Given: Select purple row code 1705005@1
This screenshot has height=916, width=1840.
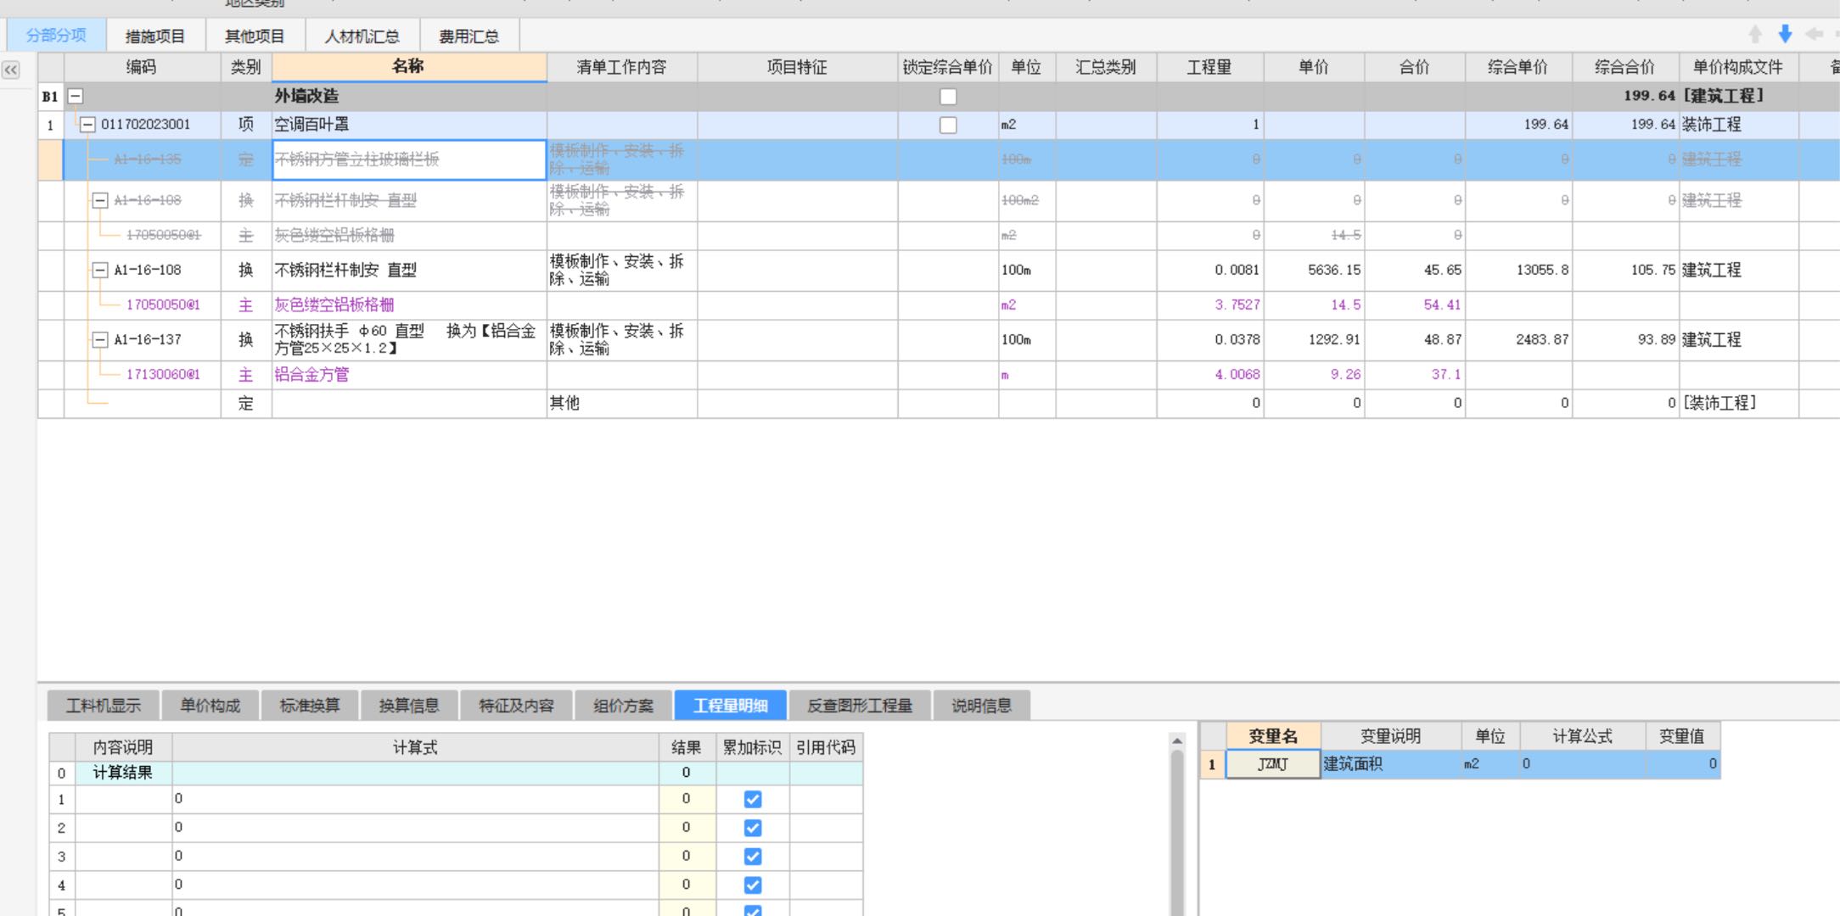Looking at the screenshot, I should click(x=163, y=305).
